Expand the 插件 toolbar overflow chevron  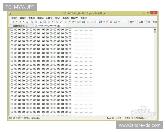pos(136,21)
